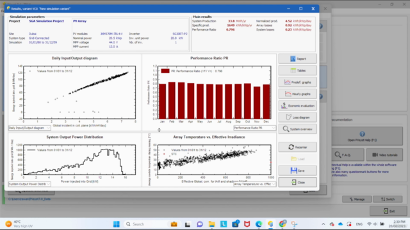The width and height of the screenshot is (410, 230).
Task: Click Open PVsyst Help (F1) in main window
Action: point(367,136)
